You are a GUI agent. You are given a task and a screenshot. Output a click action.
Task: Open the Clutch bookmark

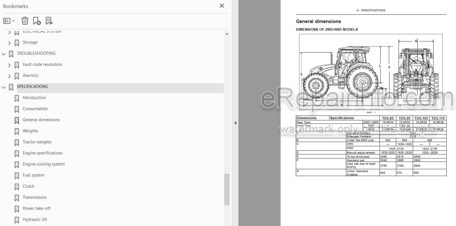click(x=28, y=186)
